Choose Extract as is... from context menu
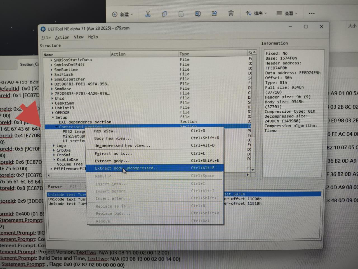This screenshot has width=358, height=269. (x=155, y=154)
